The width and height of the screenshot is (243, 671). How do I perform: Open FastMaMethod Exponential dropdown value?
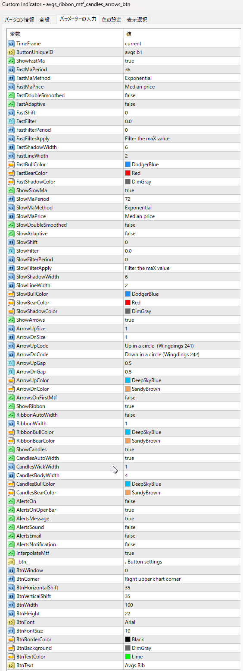coord(182,78)
